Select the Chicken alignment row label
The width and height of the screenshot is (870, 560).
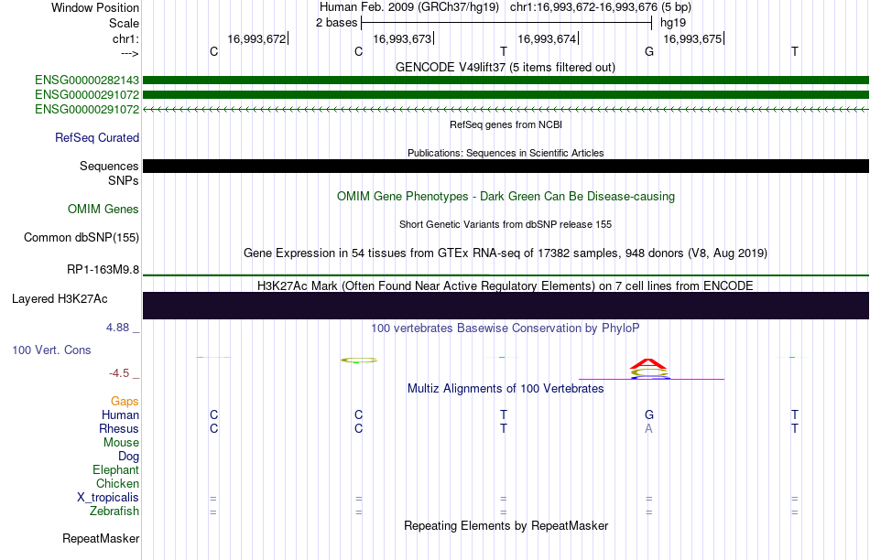point(117,483)
